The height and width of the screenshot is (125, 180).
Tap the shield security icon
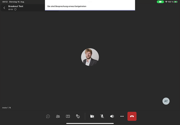click(x=15, y=9)
